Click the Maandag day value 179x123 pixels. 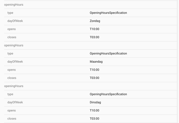(96, 62)
